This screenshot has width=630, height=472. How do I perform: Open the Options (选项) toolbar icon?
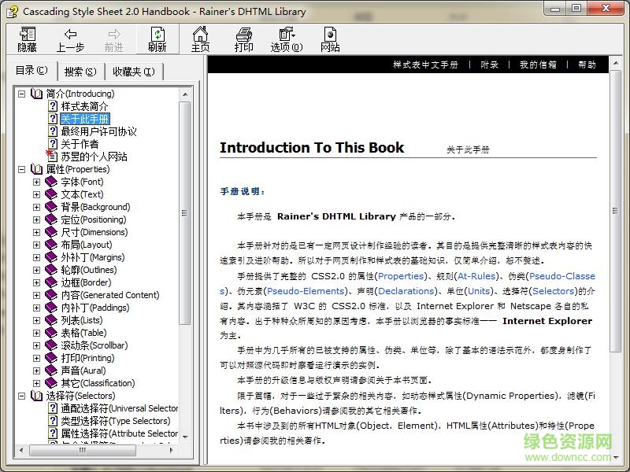point(286,34)
